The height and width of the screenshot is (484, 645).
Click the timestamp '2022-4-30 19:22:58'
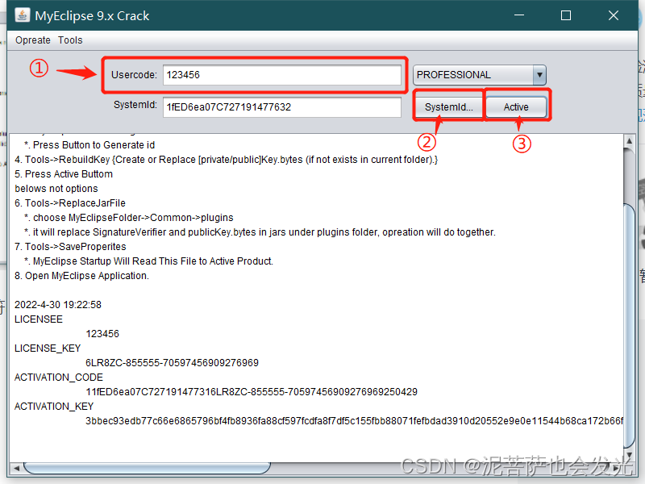[58, 305]
